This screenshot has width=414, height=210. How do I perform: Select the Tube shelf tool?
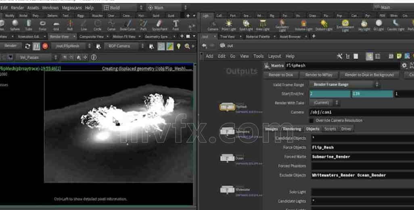(x=29, y=25)
